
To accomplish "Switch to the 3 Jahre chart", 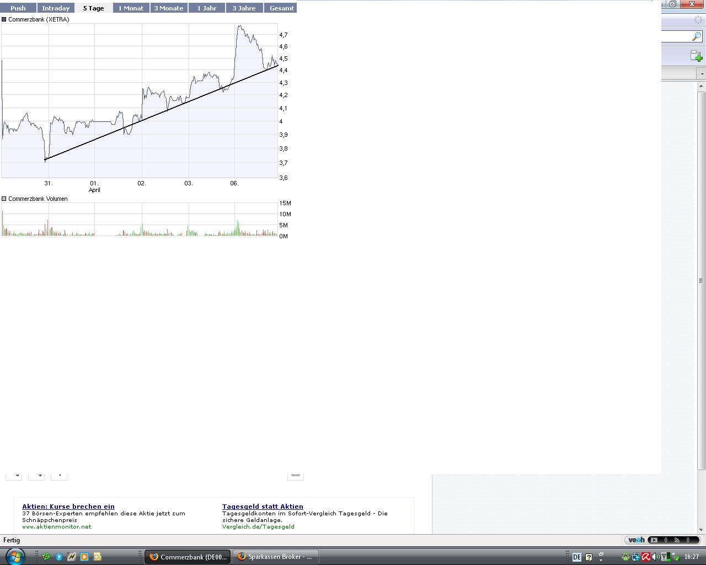I will [x=244, y=8].
